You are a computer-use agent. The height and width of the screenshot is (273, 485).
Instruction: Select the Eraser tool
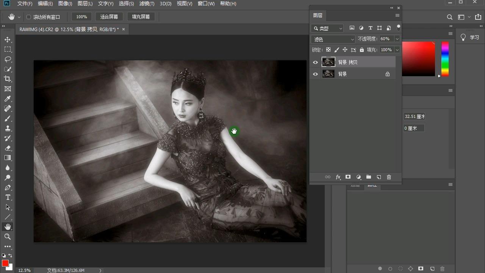tap(8, 148)
